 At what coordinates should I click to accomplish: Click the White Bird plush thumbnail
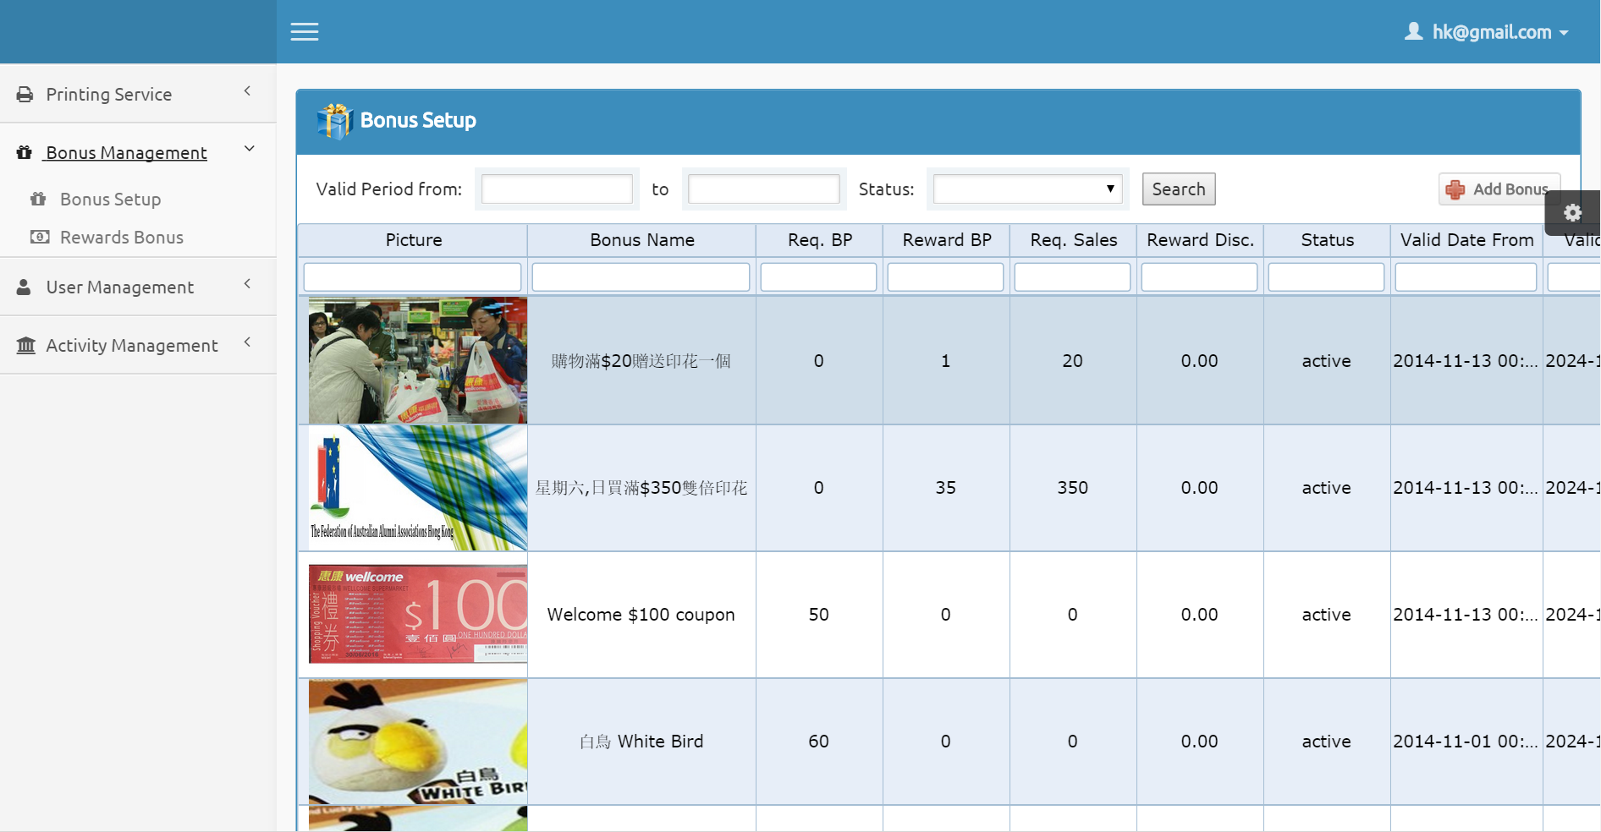[418, 742]
